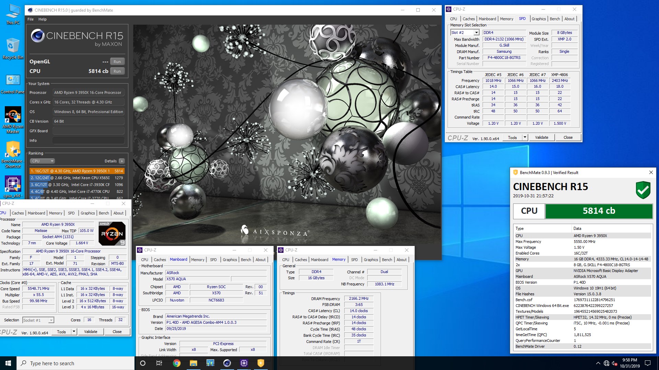Select ranking row Intel Xeon X5650
659x370 pixels.
77,178
